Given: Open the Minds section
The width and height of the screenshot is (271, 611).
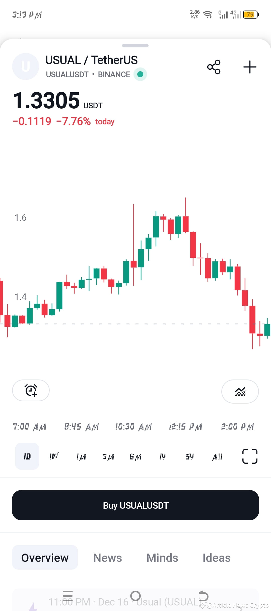Looking at the screenshot, I should coord(162,558).
